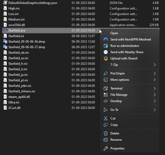Choose Open from the context menu
This screenshot has height=155, width=165.
click(129, 33)
